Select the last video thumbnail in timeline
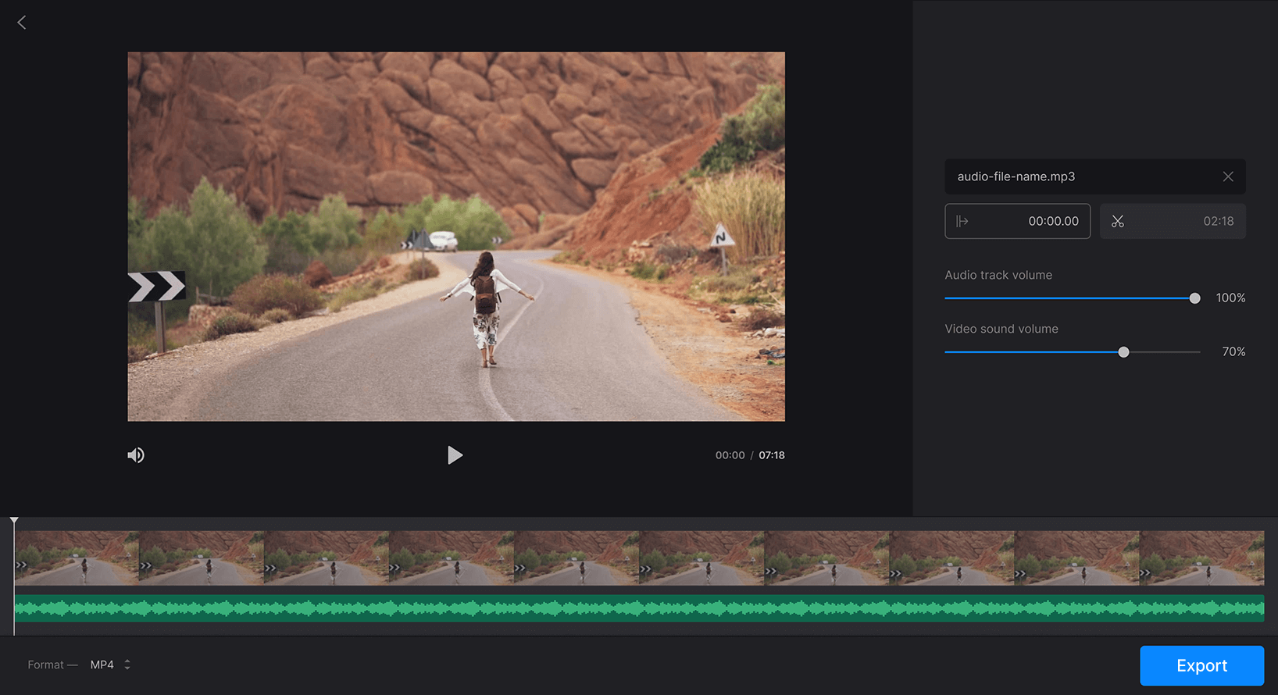Screen dimensions: 1278x695 point(1201,558)
